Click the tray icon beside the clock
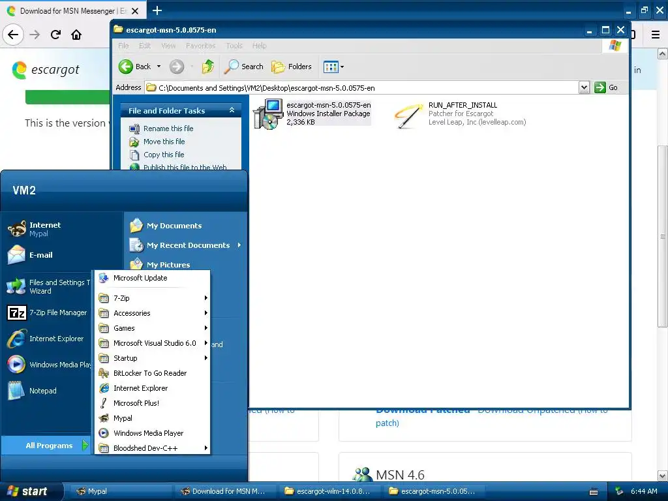 pos(620,492)
